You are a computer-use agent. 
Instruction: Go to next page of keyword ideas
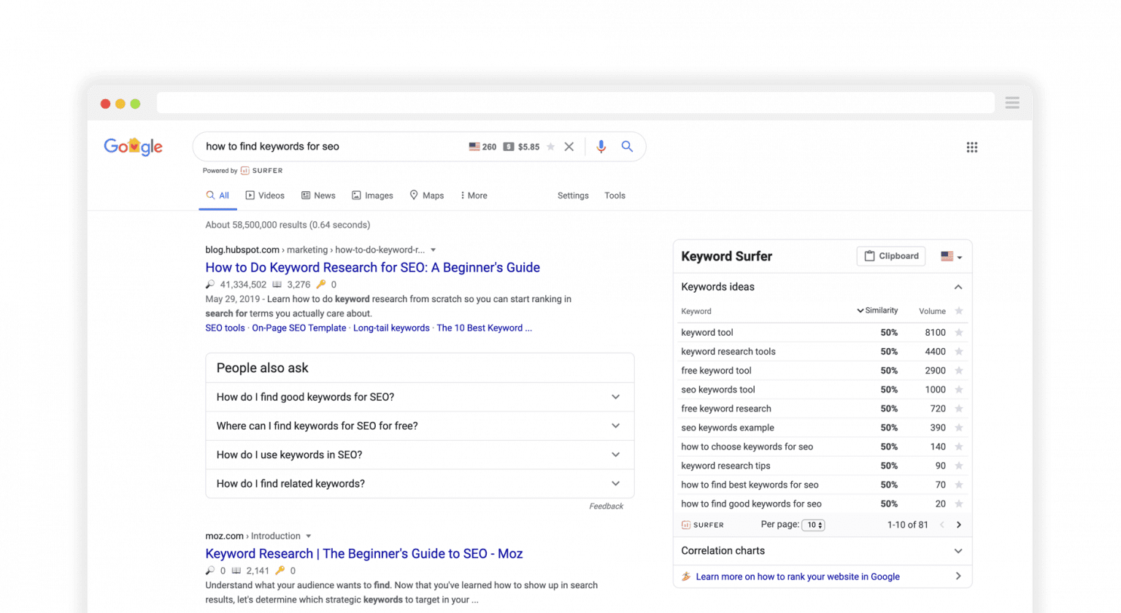[x=959, y=525]
